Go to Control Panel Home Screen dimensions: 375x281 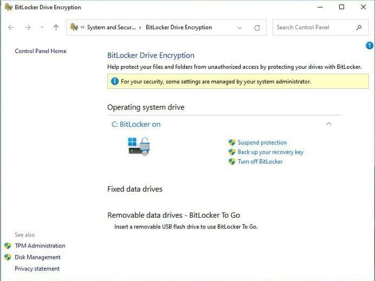pyautogui.click(x=41, y=51)
